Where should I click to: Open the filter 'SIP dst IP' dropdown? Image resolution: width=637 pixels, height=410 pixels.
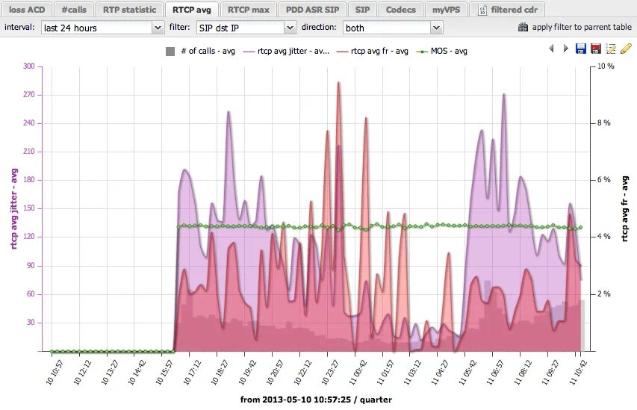(x=290, y=28)
